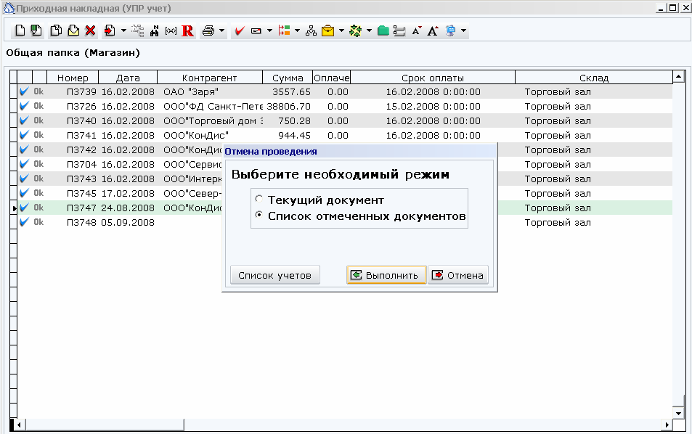Click the document with red arrow icon
This screenshot has height=434, width=692.
(x=110, y=30)
